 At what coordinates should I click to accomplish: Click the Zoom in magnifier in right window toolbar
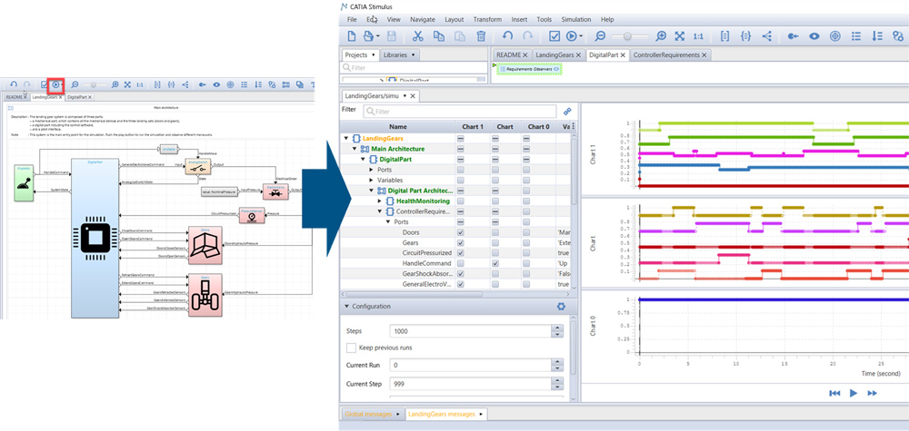[661, 36]
